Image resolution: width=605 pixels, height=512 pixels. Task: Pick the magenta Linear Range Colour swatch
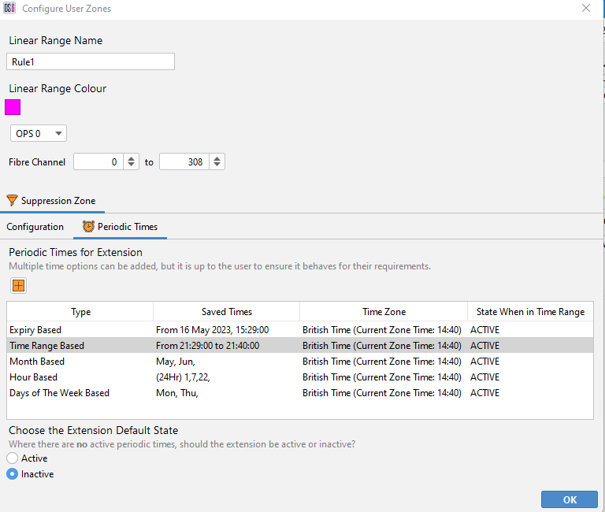tap(13, 107)
